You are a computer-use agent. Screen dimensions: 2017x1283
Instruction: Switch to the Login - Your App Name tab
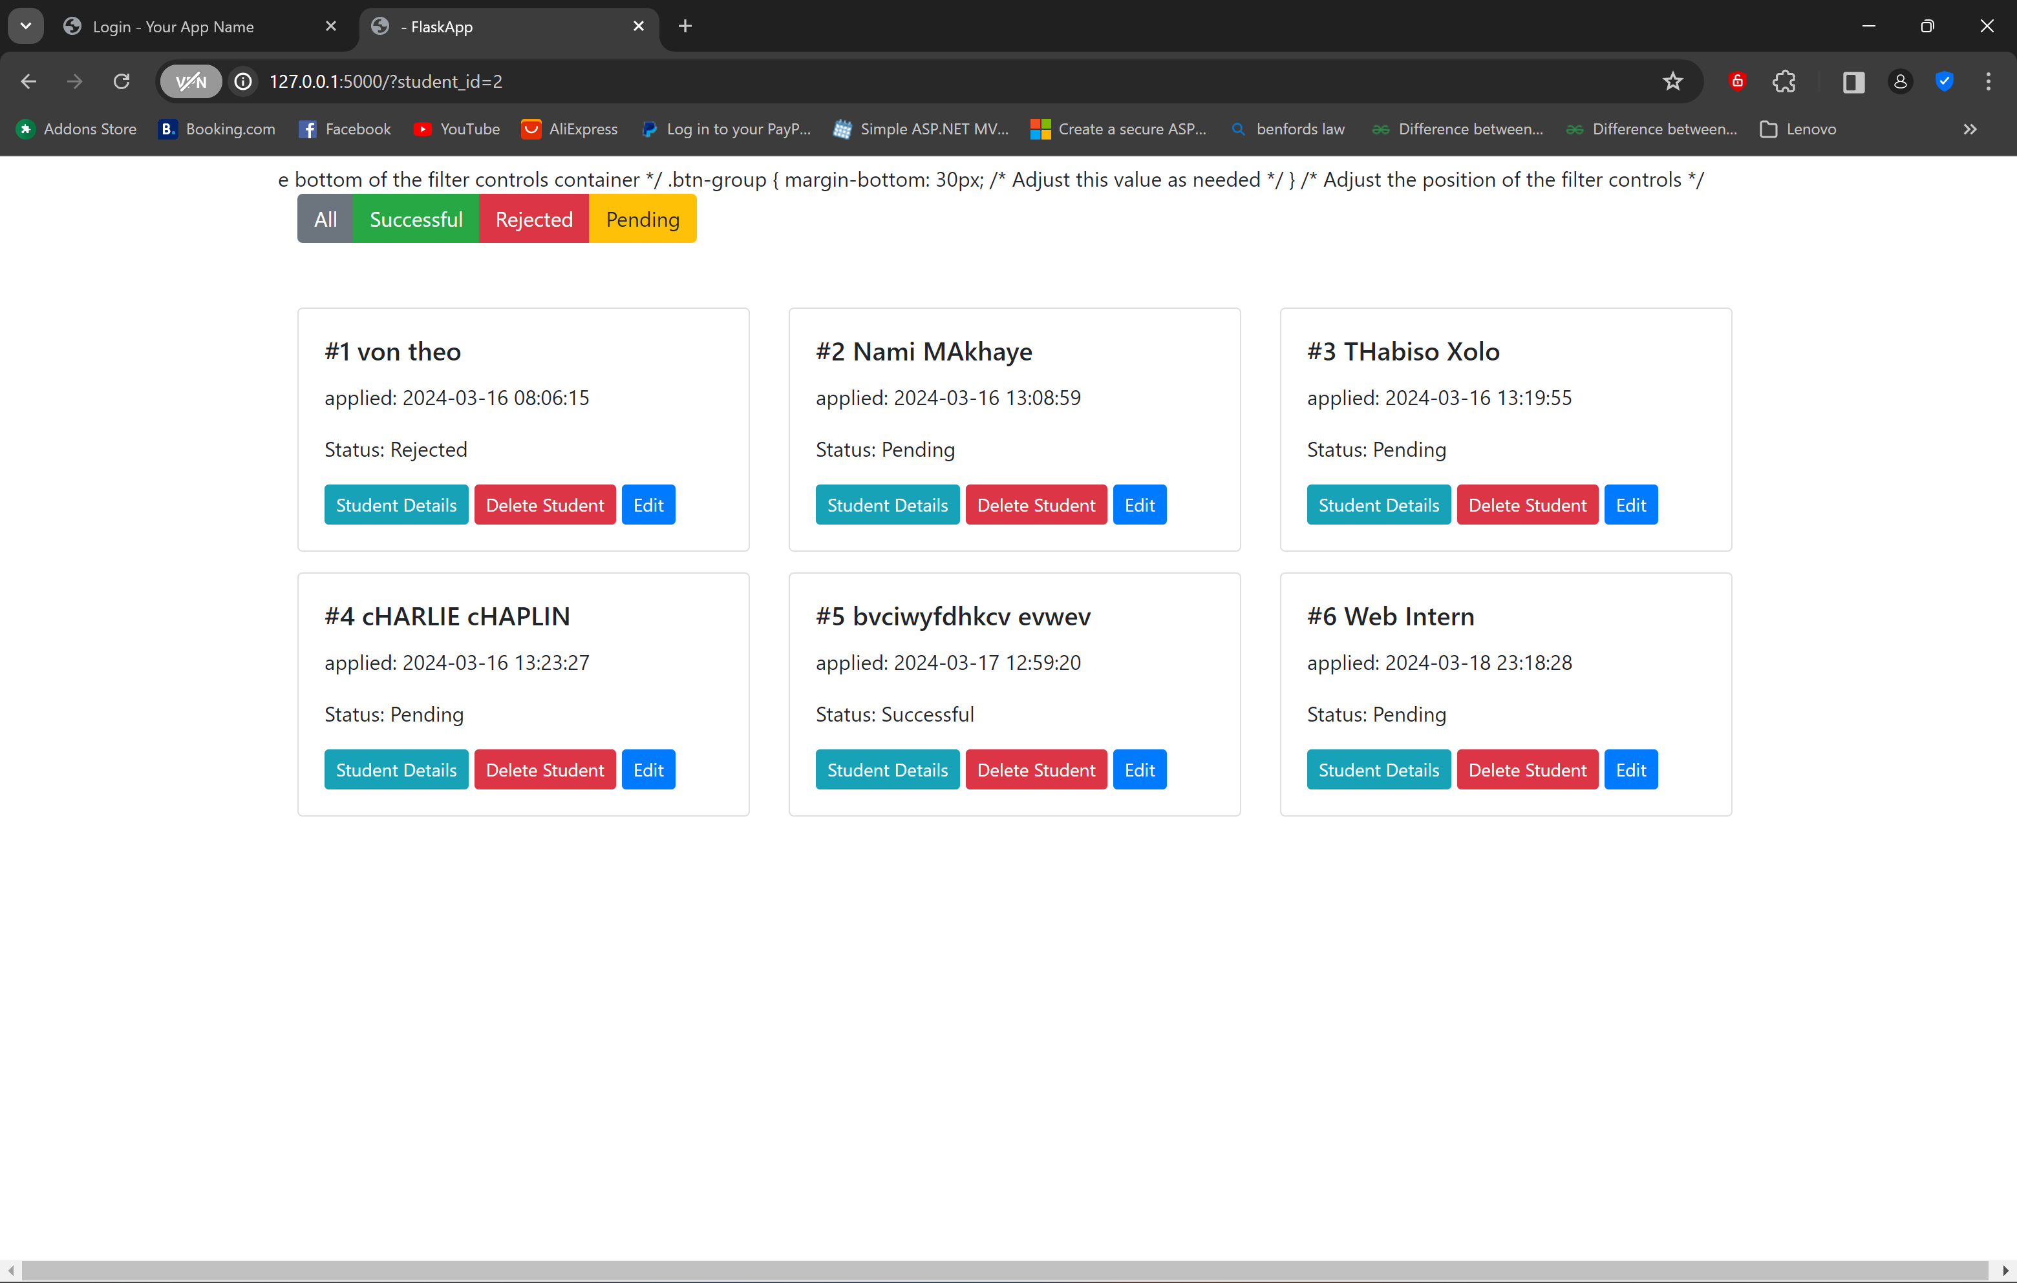pyautogui.click(x=173, y=26)
